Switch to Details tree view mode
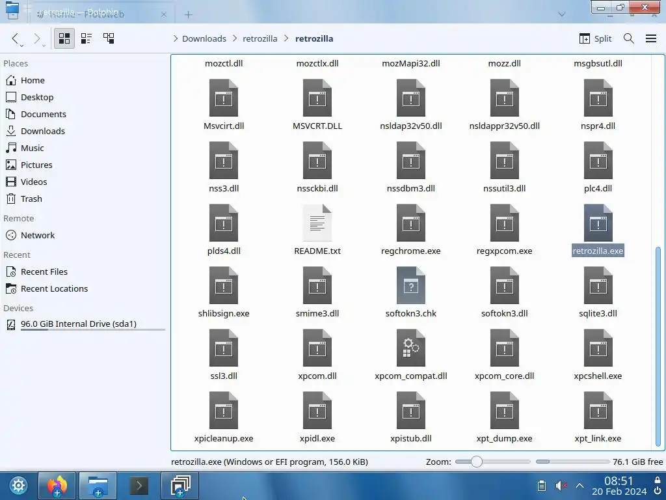Image resolution: width=666 pixels, height=500 pixels. [109, 38]
